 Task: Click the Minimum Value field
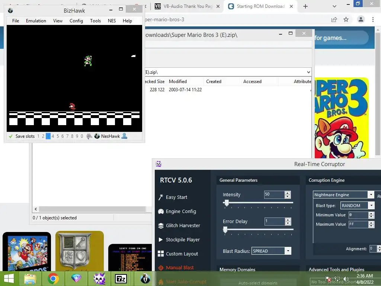(x=358, y=215)
